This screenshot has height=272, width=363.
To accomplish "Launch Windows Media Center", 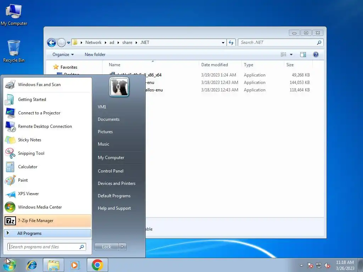I will [x=48, y=207].
